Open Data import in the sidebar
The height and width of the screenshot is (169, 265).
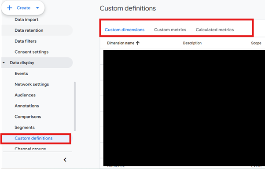tap(26, 20)
